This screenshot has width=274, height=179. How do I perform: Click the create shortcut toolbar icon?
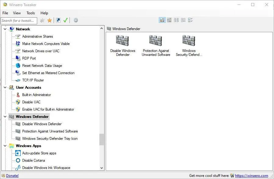(x=58, y=20)
